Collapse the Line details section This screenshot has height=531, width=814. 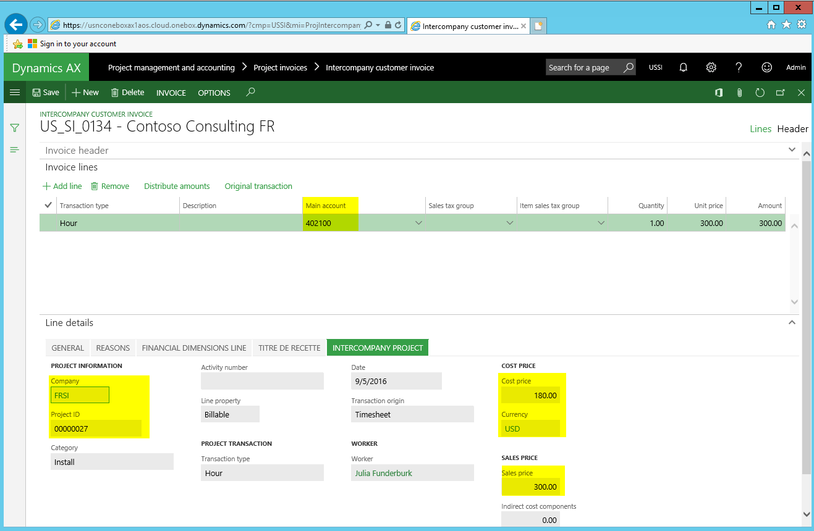(792, 322)
